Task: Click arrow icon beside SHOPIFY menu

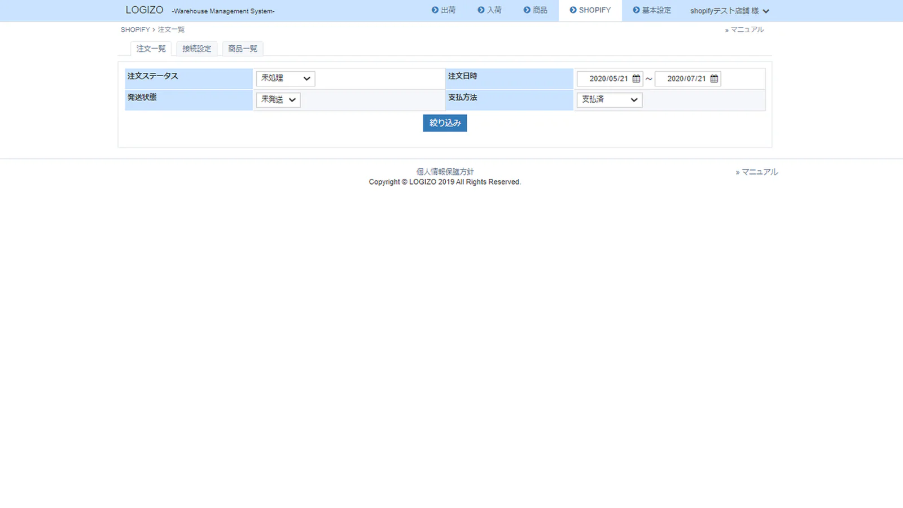Action: click(573, 10)
